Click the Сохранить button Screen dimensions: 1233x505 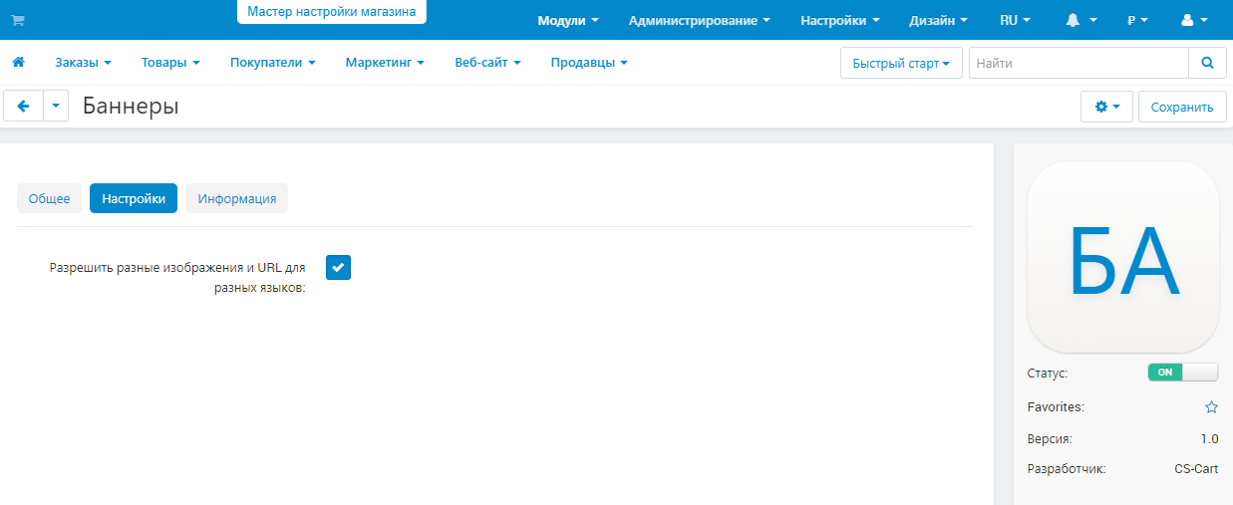tap(1182, 107)
